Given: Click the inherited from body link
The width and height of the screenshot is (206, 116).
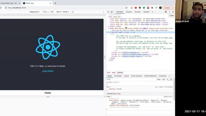Looking at the screenshot, I should click(x=119, y=94).
